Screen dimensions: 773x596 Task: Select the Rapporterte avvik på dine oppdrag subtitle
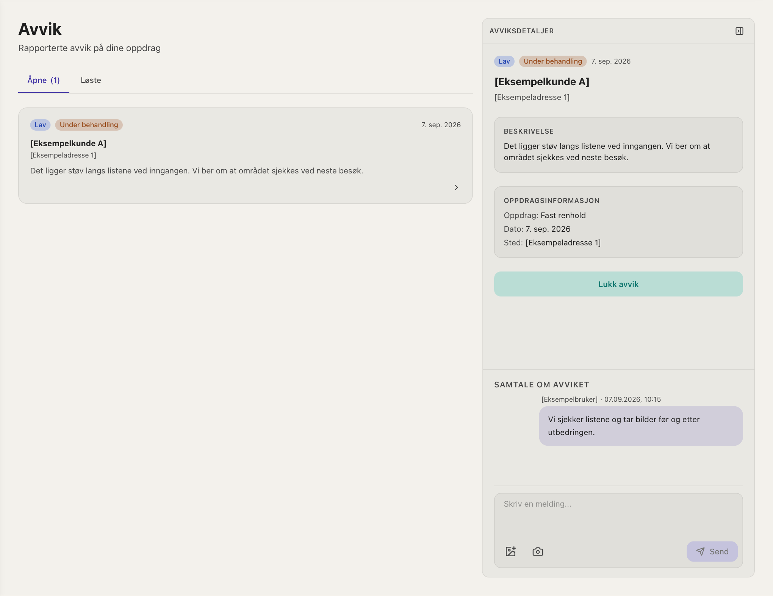(89, 48)
